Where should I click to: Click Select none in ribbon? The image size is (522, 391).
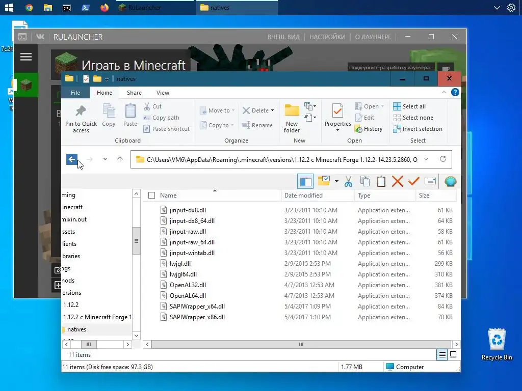(413, 118)
